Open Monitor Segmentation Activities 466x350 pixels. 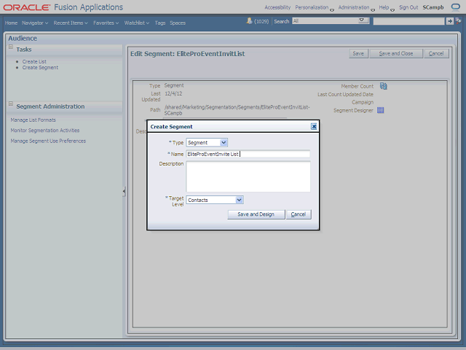coord(45,131)
